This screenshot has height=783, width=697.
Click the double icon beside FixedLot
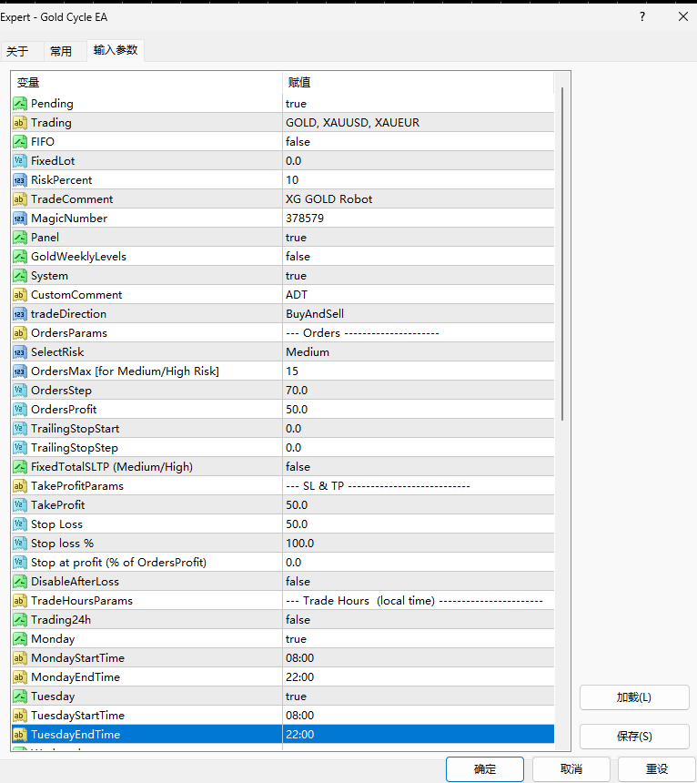click(x=20, y=161)
